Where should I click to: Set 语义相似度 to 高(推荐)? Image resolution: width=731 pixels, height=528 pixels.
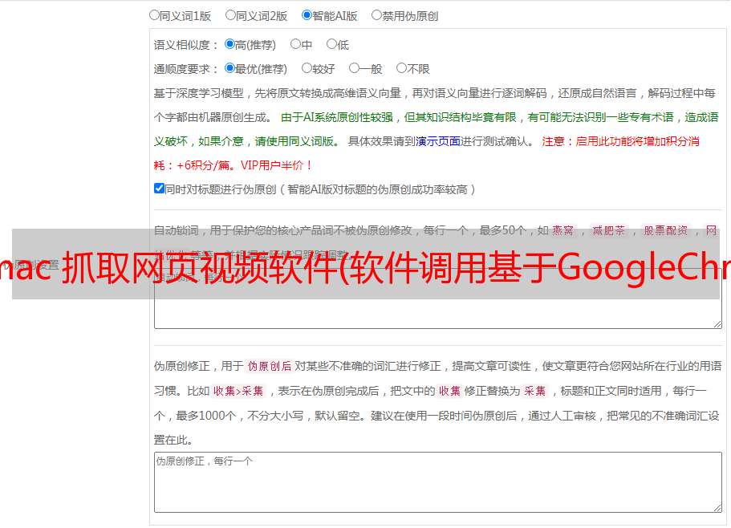pyautogui.click(x=229, y=44)
